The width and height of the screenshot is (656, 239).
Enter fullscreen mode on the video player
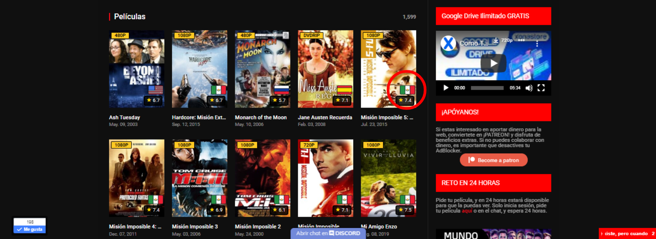541,88
